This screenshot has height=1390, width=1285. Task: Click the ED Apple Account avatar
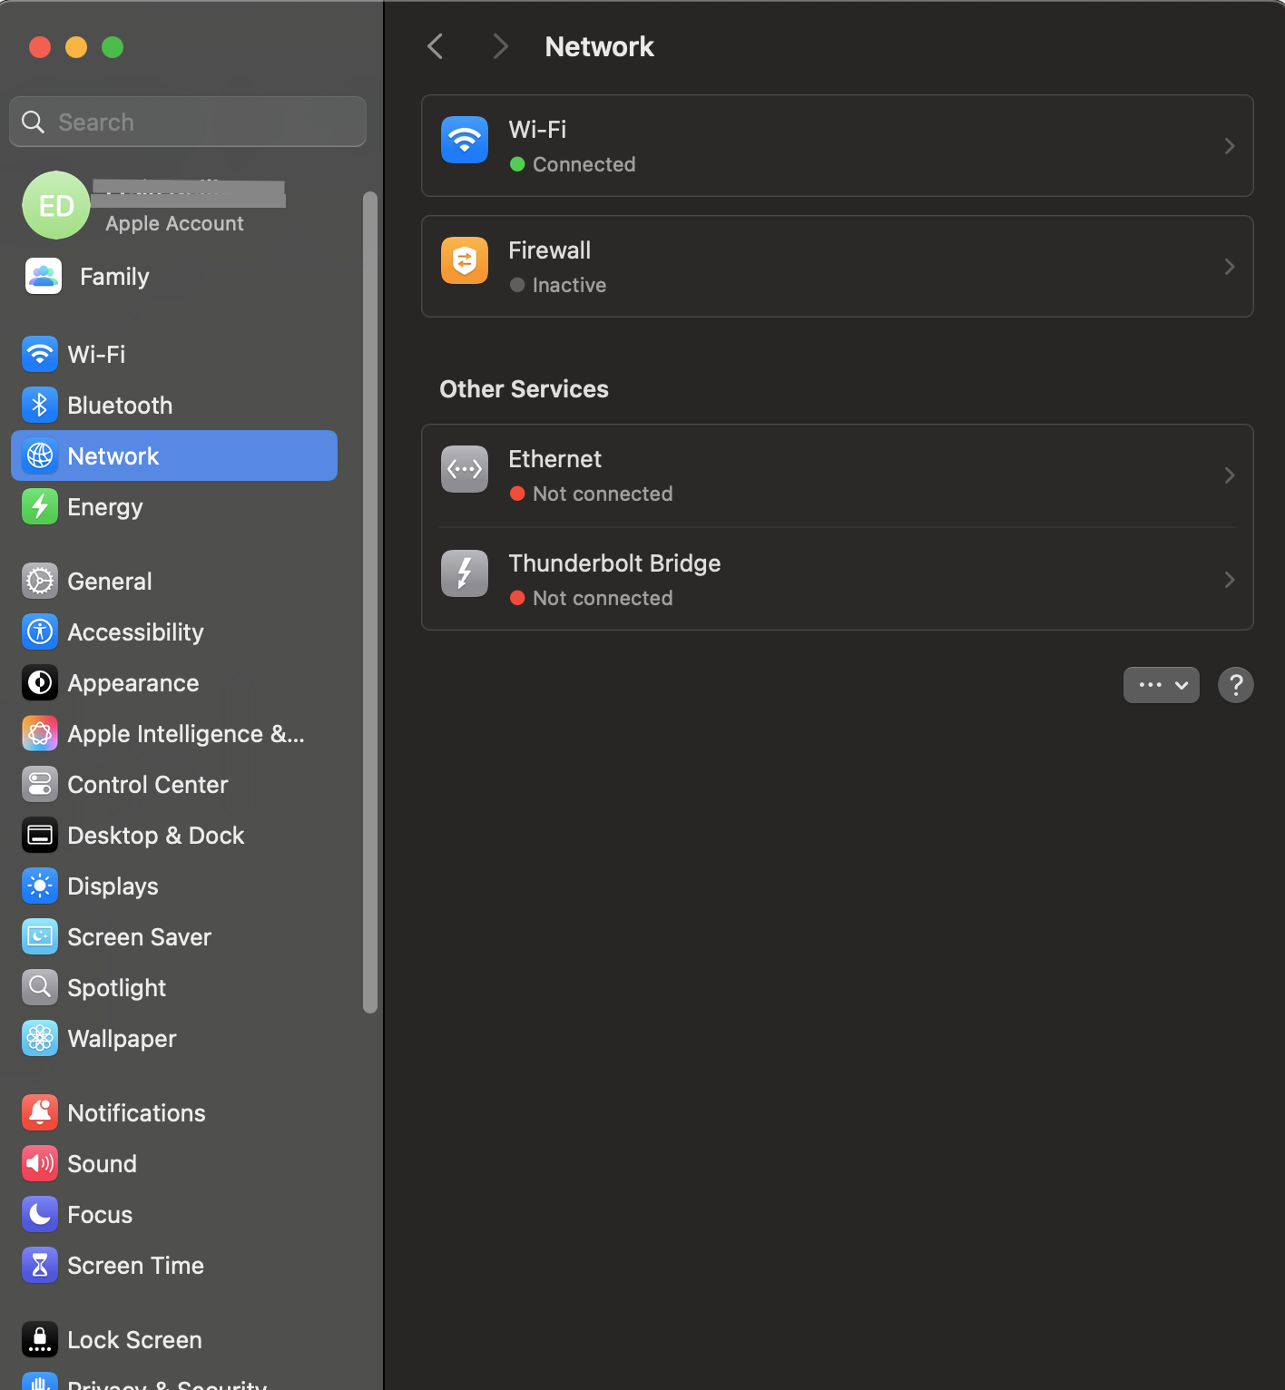click(56, 205)
